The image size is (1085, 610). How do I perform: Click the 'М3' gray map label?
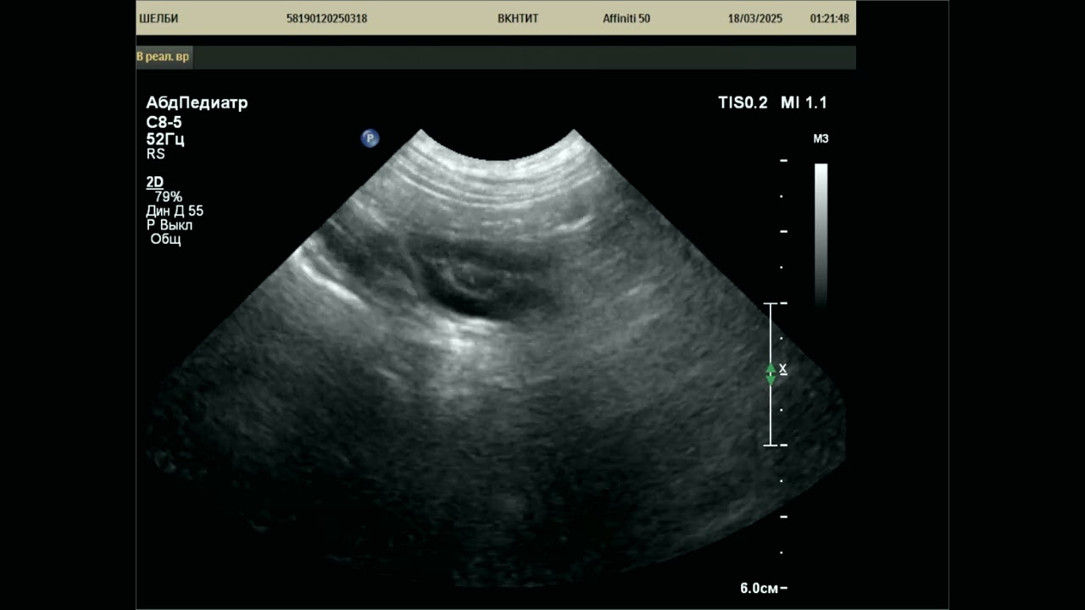tap(821, 139)
